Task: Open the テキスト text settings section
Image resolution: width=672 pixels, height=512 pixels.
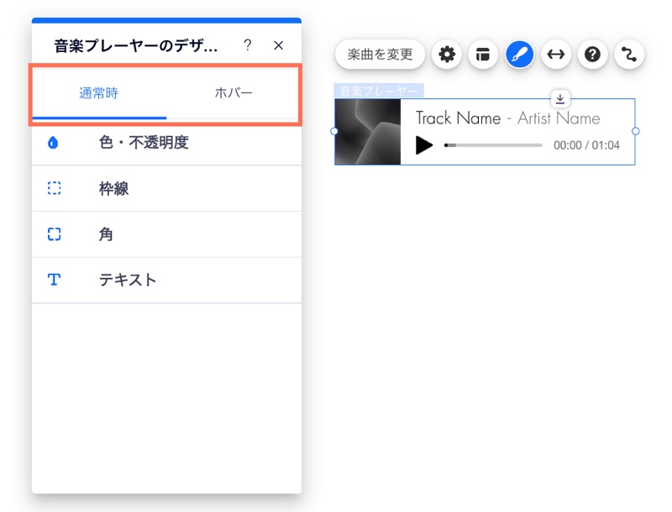Action: [127, 280]
